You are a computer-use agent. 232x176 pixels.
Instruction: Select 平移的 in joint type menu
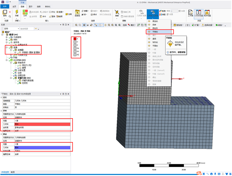pos(159,32)
